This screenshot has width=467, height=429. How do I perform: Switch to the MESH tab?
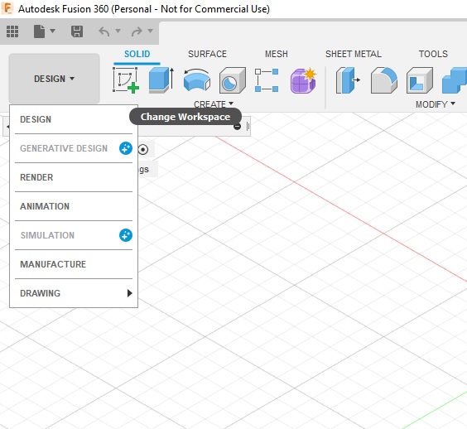pos(277,54)
